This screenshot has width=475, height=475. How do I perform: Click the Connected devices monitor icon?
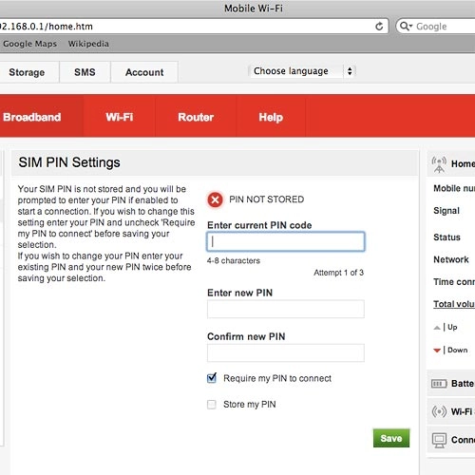point(439,440)
